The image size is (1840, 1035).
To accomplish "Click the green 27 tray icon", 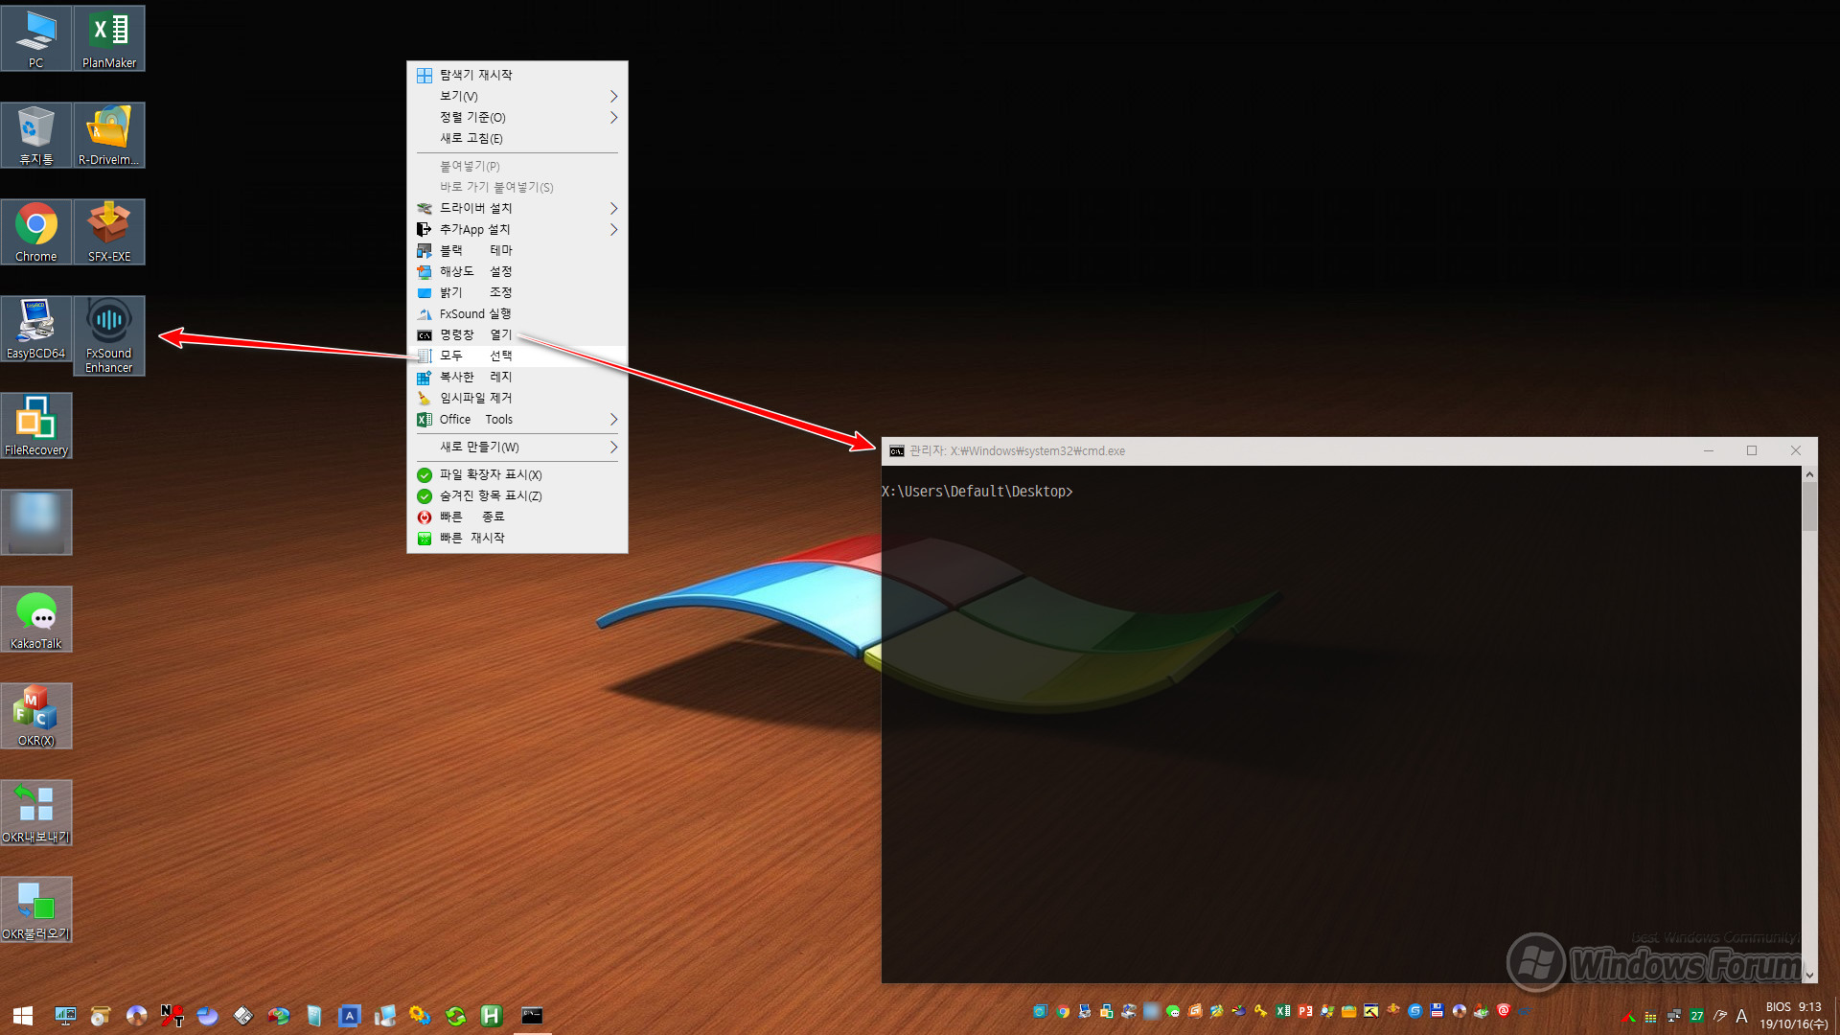I will (1697, 1016).
